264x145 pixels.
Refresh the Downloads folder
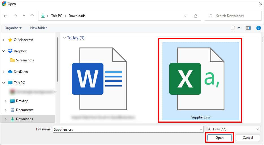[196, 16]
